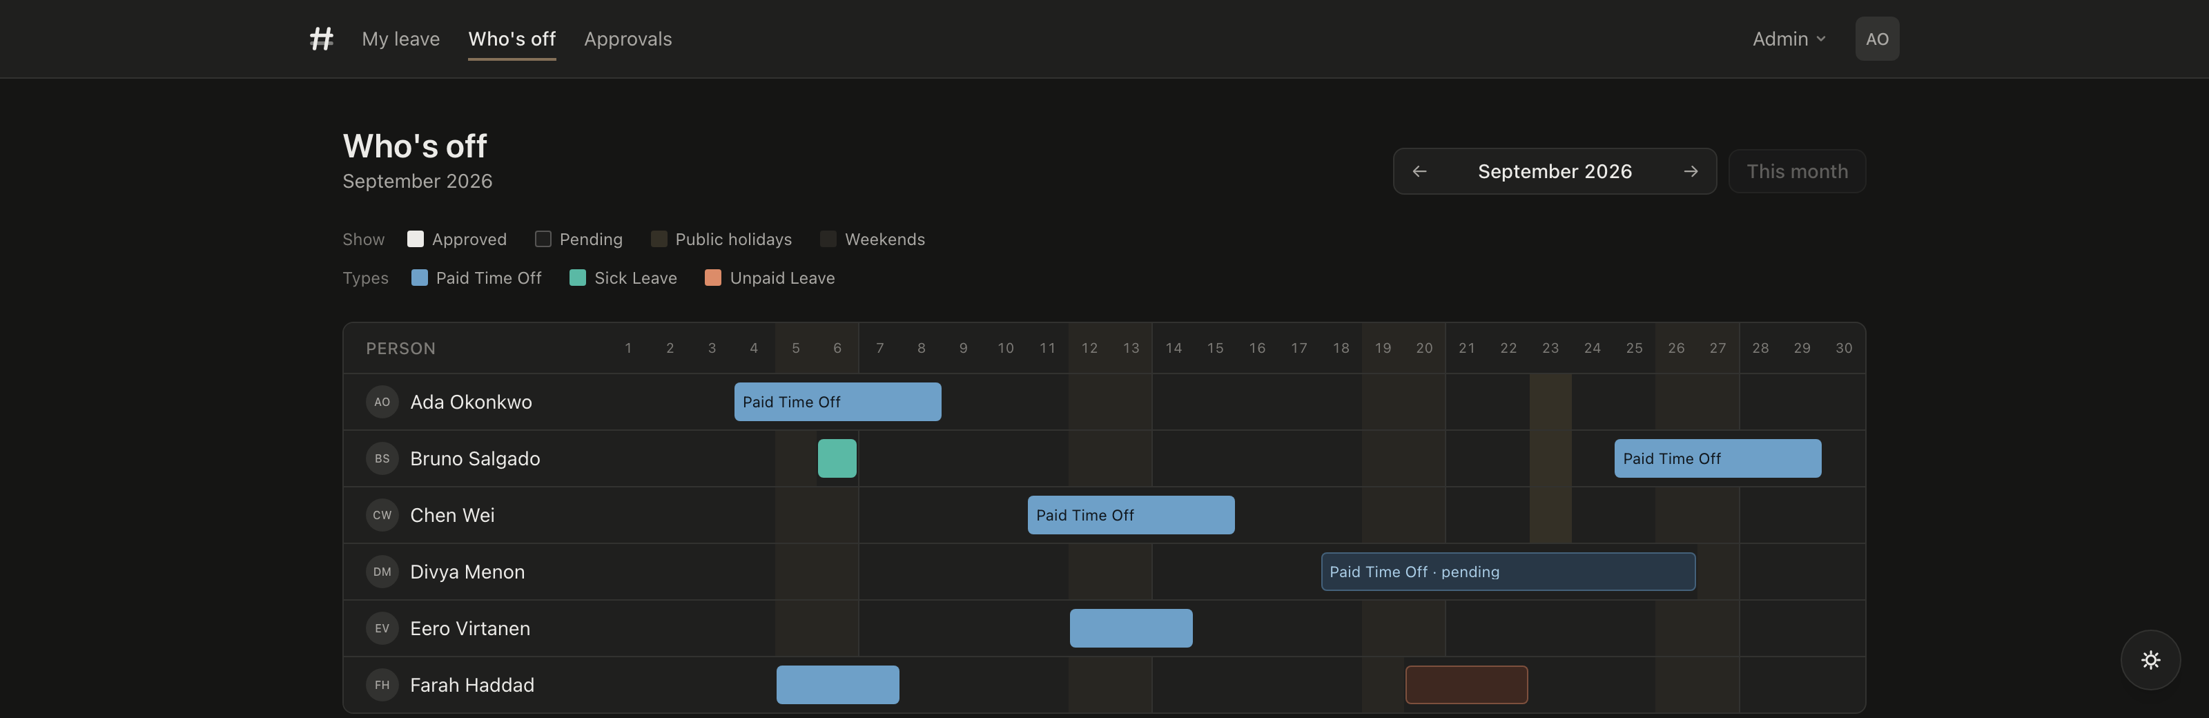The height and width of the screenshot is (718, 2209).
Task: Click the name Bruno Salgado
Action: 475,458
